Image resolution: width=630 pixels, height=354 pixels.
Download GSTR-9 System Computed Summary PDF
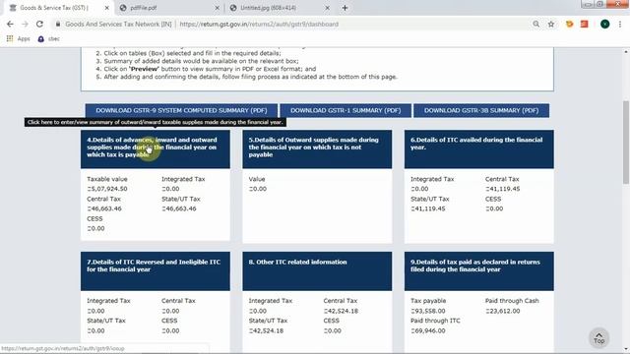[x=181, y=110]
